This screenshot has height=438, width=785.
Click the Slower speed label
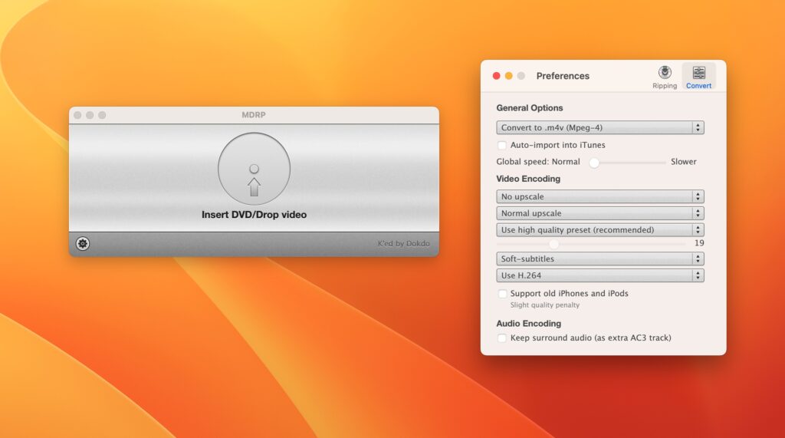tap(683, 162)
